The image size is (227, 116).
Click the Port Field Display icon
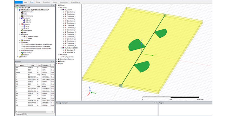pyautogui.click(x=22, y=51)
